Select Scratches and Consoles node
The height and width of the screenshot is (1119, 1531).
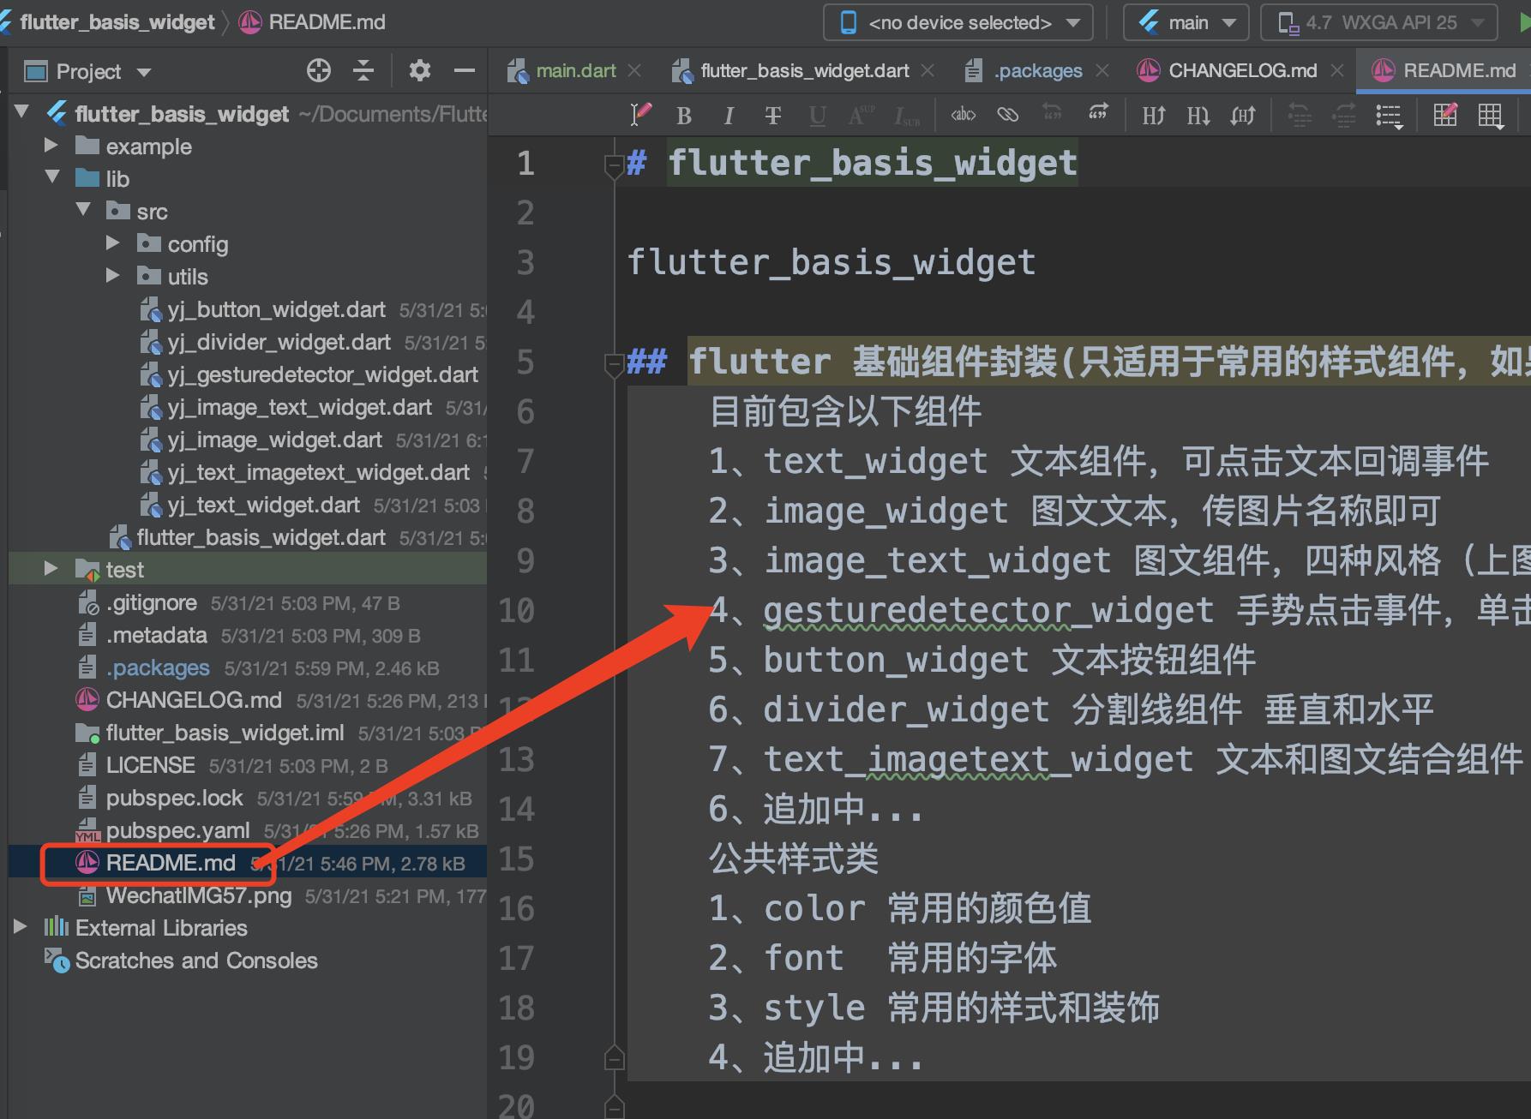point(196,960)
